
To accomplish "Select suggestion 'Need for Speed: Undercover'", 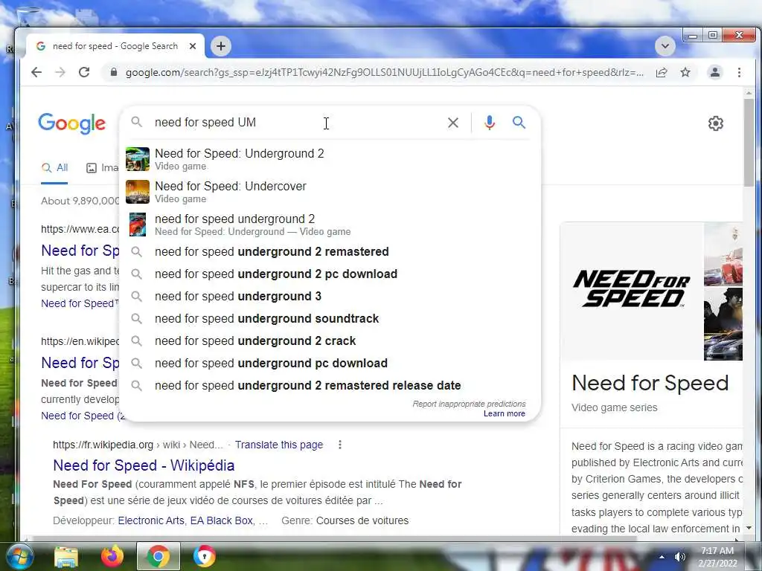I will (x=330, y=192).
